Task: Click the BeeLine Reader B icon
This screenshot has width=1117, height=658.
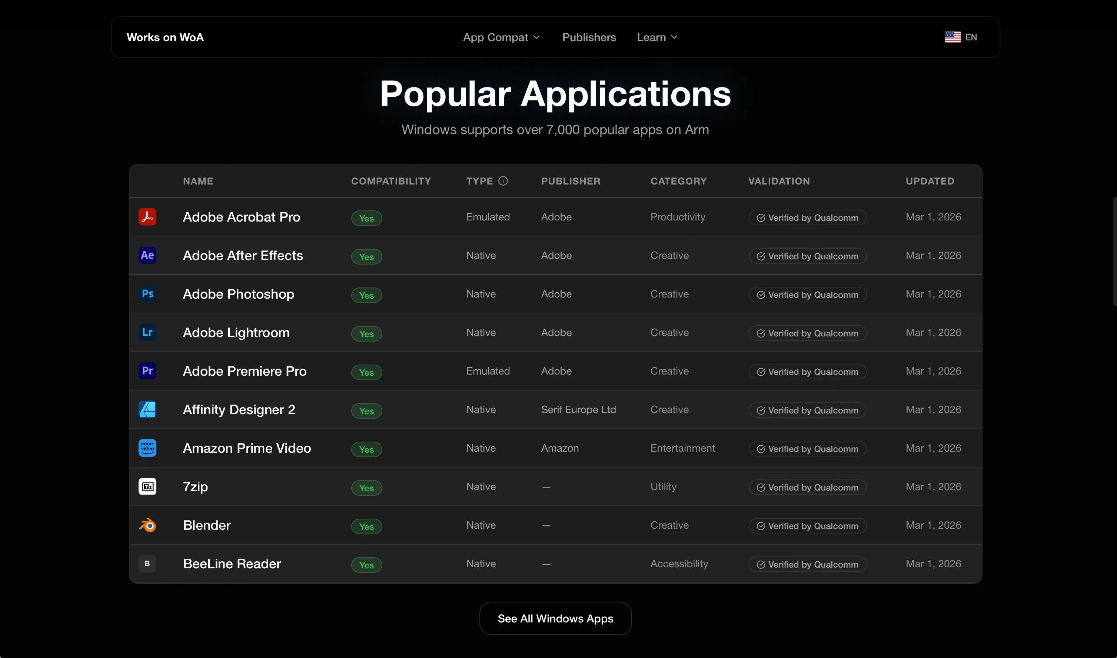Action: coord(147,564)
